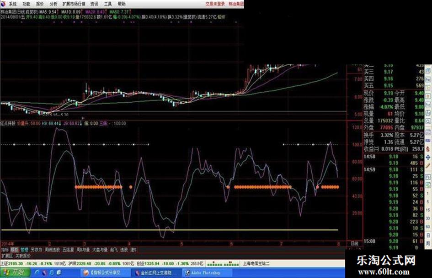Click the globe icon in right toolbar

coord(428,113)
